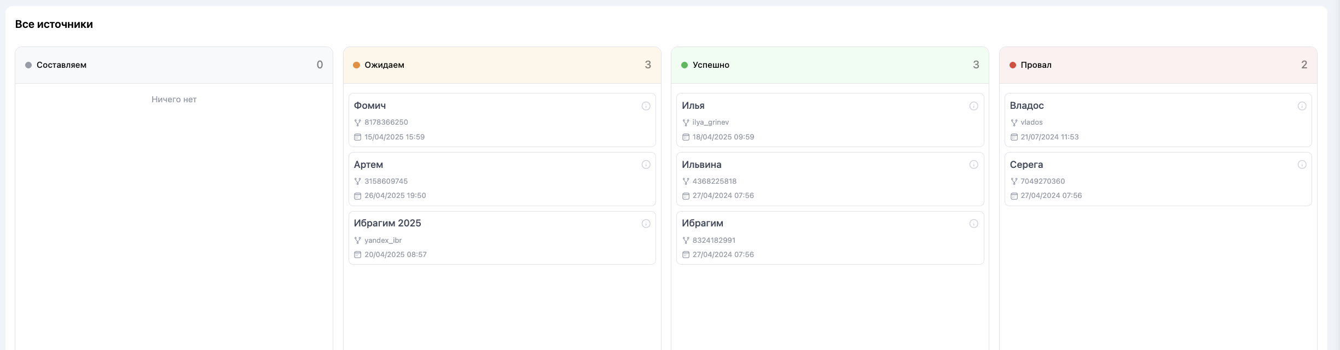Open the Ильвина source card

829,179
